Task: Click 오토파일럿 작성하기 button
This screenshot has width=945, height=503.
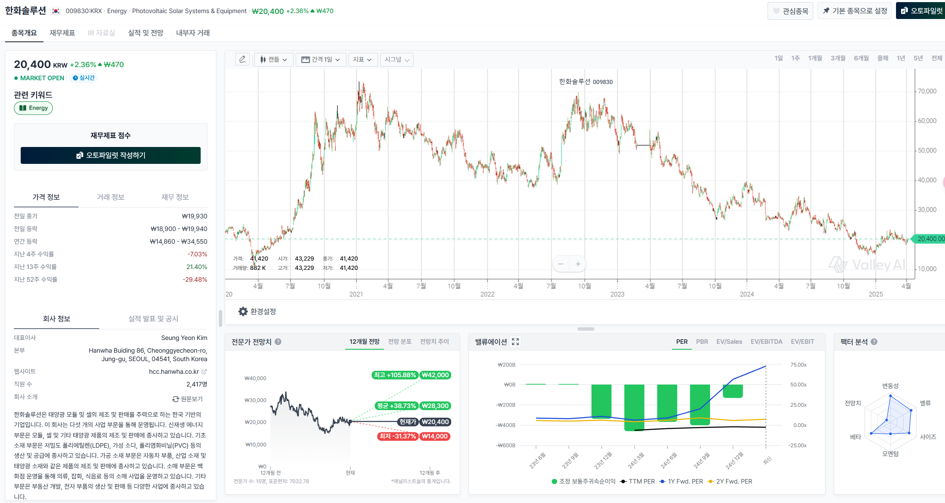Action: click(111, 155)
